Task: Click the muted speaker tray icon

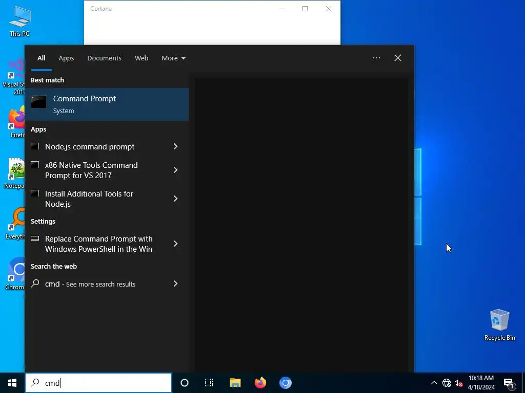Action: (x=458, y=383)
